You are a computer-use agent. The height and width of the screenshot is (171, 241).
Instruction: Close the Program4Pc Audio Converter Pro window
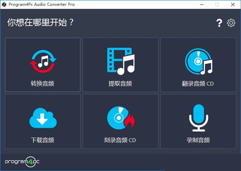233,4
